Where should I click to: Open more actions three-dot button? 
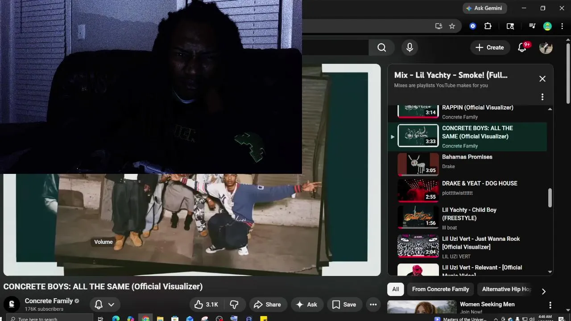tap(373, 305)
